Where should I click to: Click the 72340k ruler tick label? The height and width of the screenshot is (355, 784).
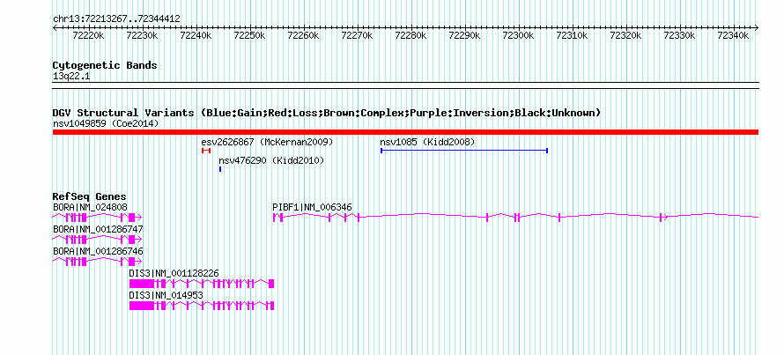point(734,35)
